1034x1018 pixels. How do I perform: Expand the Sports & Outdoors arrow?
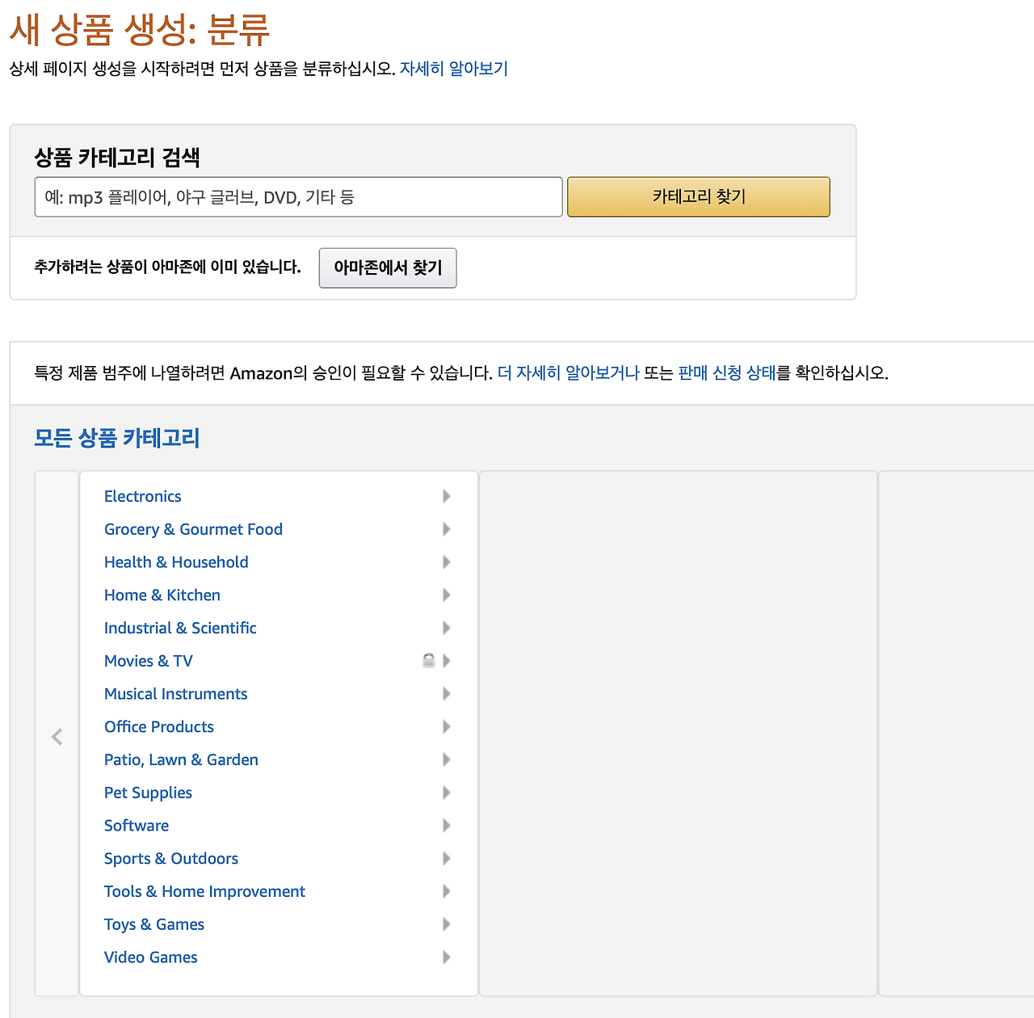[447, 859]
